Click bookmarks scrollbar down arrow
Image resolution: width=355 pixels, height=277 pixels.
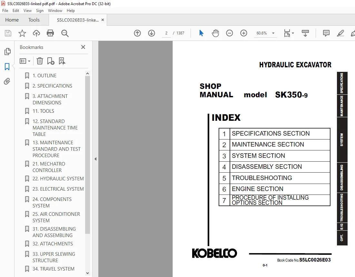88,273
